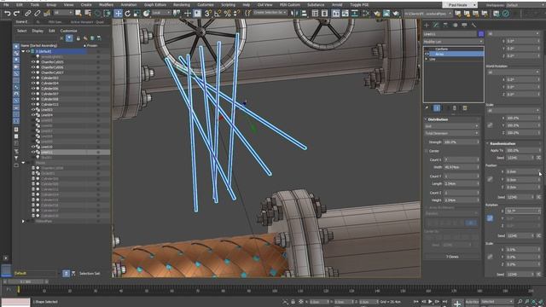Open the Workspaces Default dropdown
546x307 pixels.
click(526, 5)
